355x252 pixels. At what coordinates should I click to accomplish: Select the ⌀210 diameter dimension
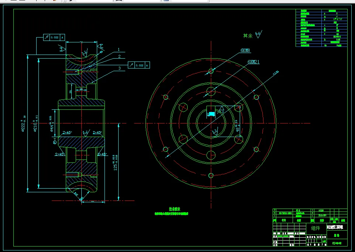click(35, 123)
